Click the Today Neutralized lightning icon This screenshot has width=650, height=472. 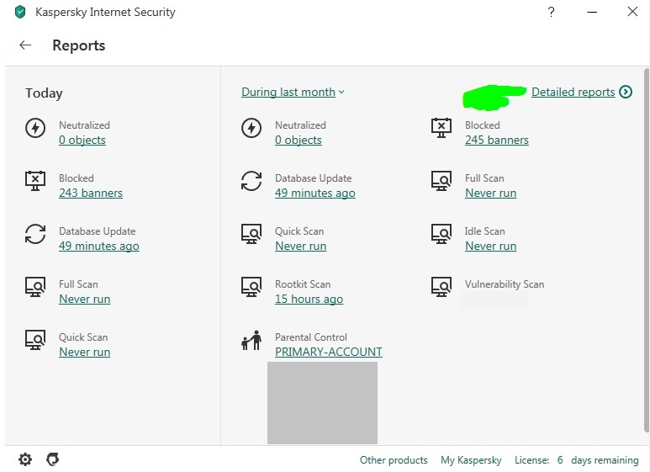[35, 128]
